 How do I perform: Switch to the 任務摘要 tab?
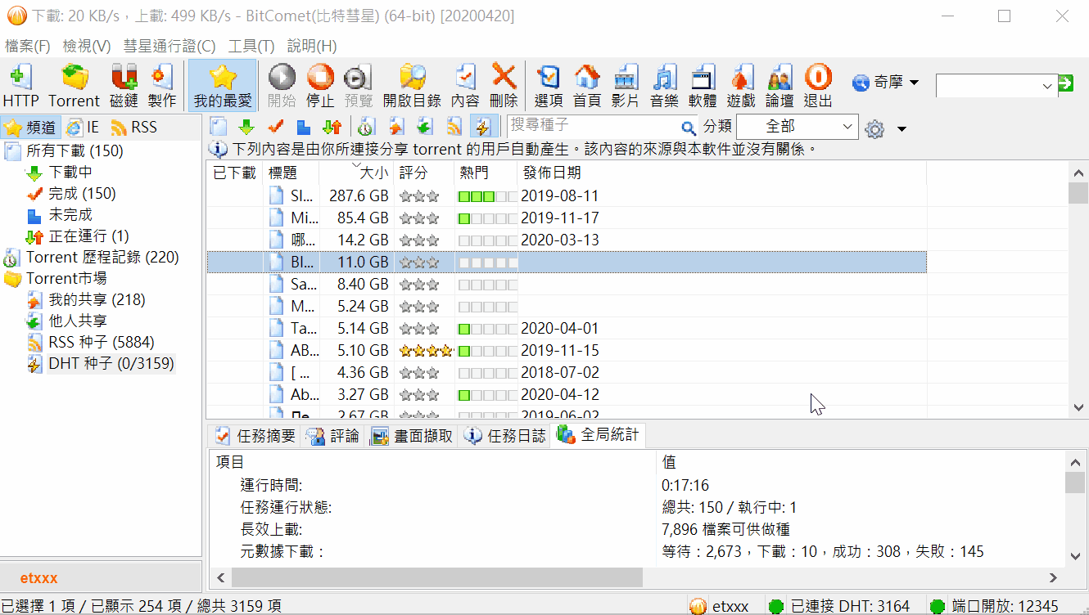256,436
